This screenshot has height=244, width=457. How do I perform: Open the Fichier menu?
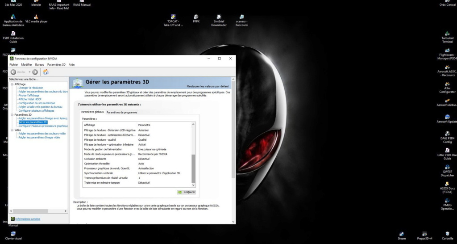pos(14,64)
